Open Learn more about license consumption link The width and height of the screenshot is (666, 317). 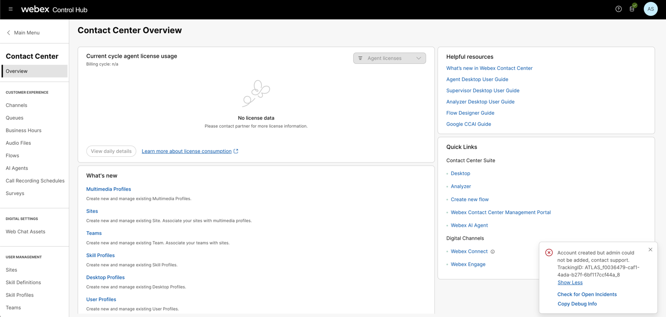tap(186, 151)
